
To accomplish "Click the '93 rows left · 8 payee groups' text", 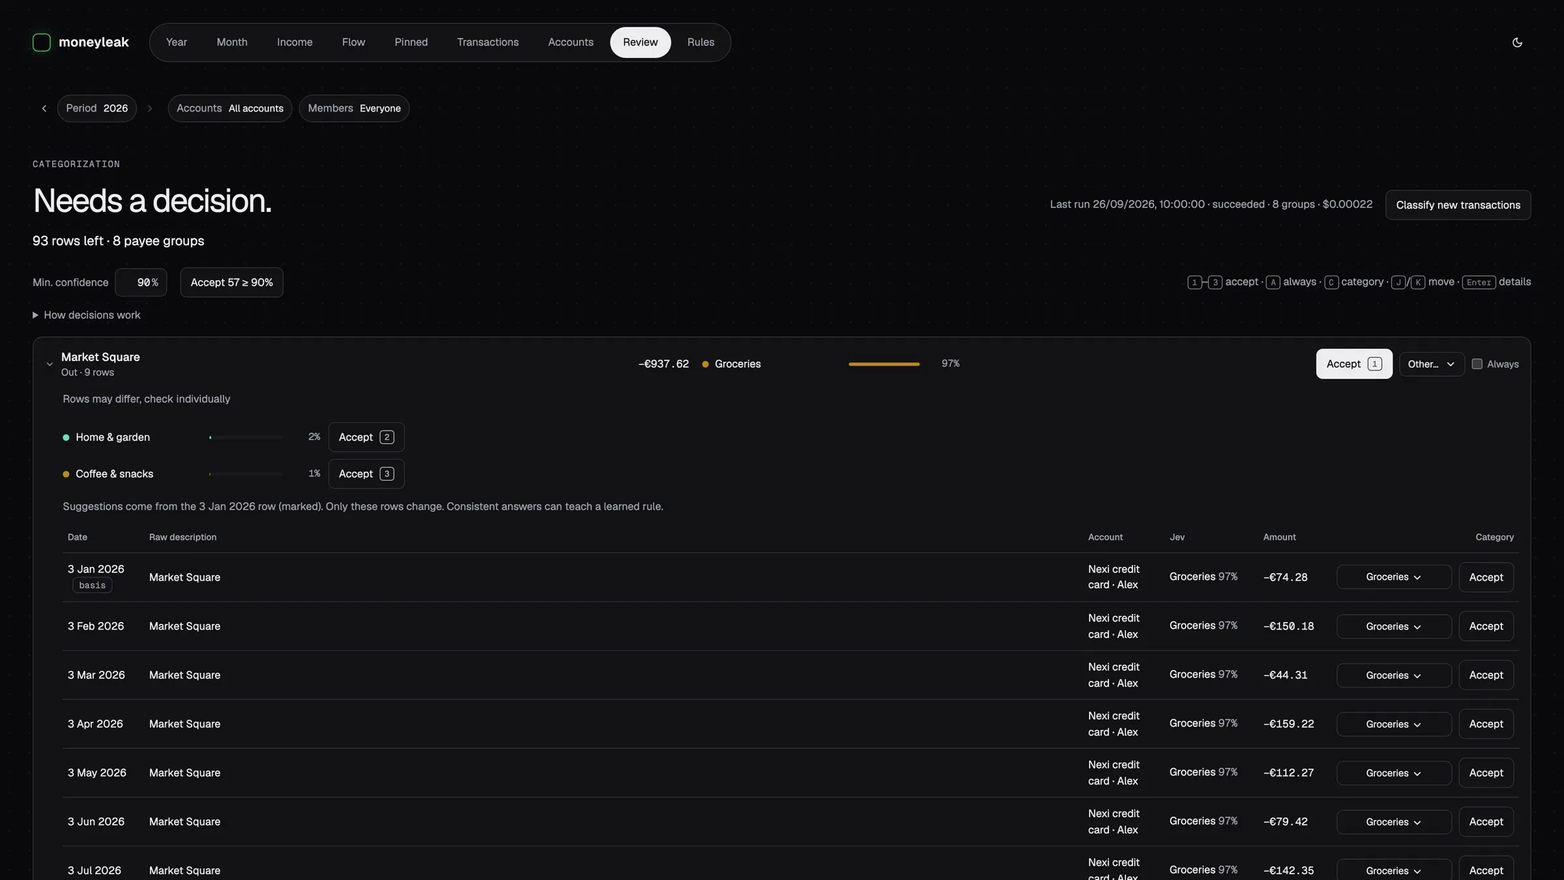I will (x=119, y=241).
